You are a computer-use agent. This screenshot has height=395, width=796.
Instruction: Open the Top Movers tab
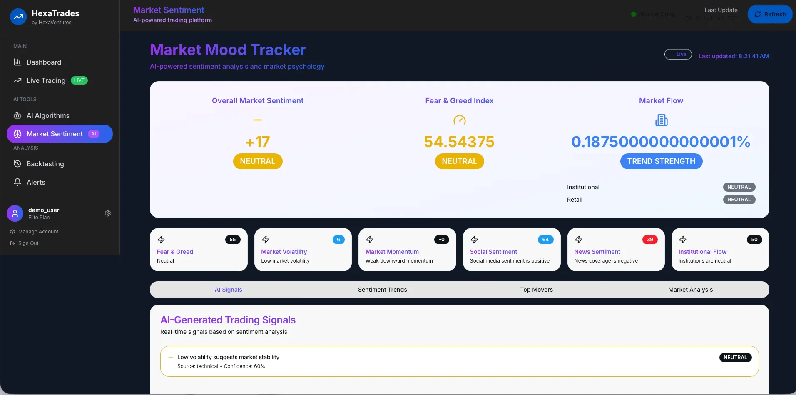pyautogui.click(x=536, y=290)
